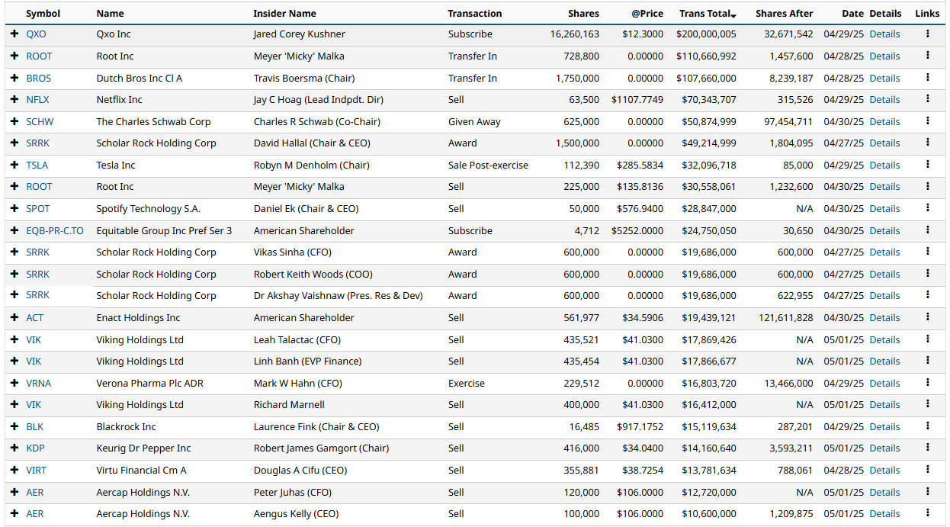The height and width of the screenshot is (527, 950).
Task: Open three-dot menu for Enact Holdings row
Action: (927, 317)
